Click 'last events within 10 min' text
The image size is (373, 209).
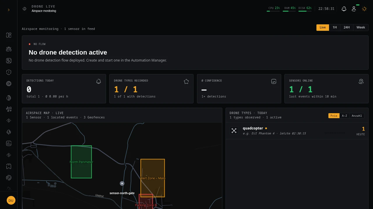(x=313, y=96)
